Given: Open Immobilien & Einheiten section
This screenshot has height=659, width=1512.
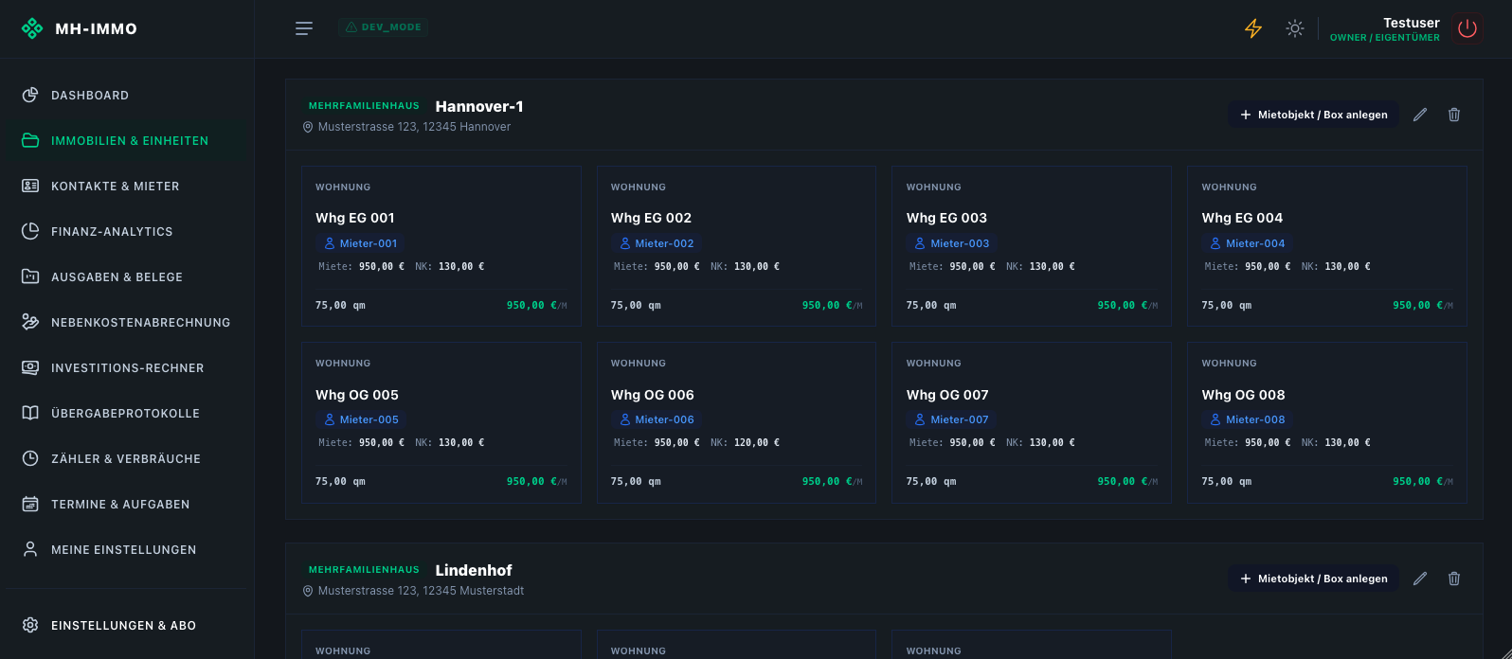Looking at the screenshot, I should point(127,141).
